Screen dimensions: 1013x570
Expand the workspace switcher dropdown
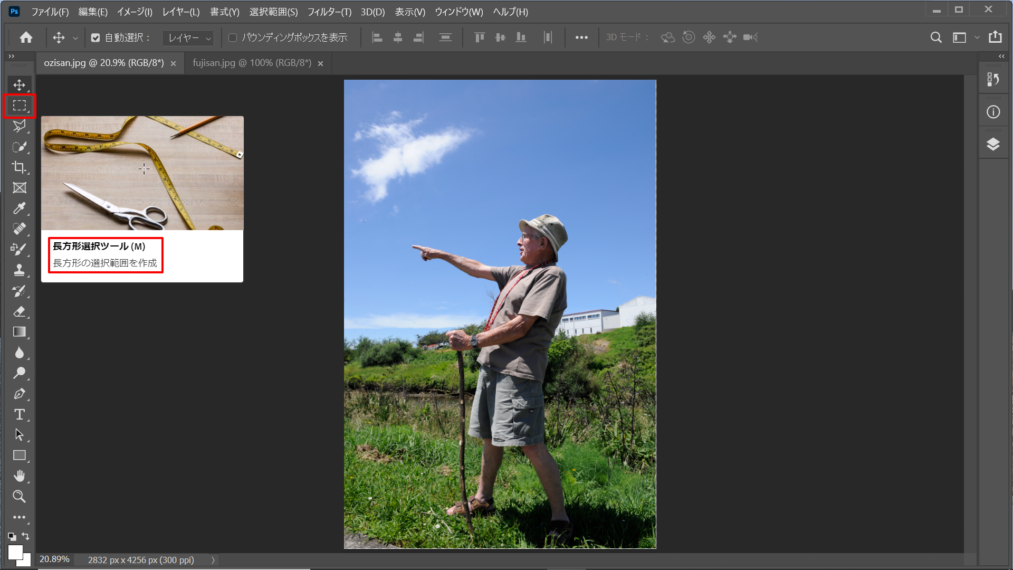(977, 37)
